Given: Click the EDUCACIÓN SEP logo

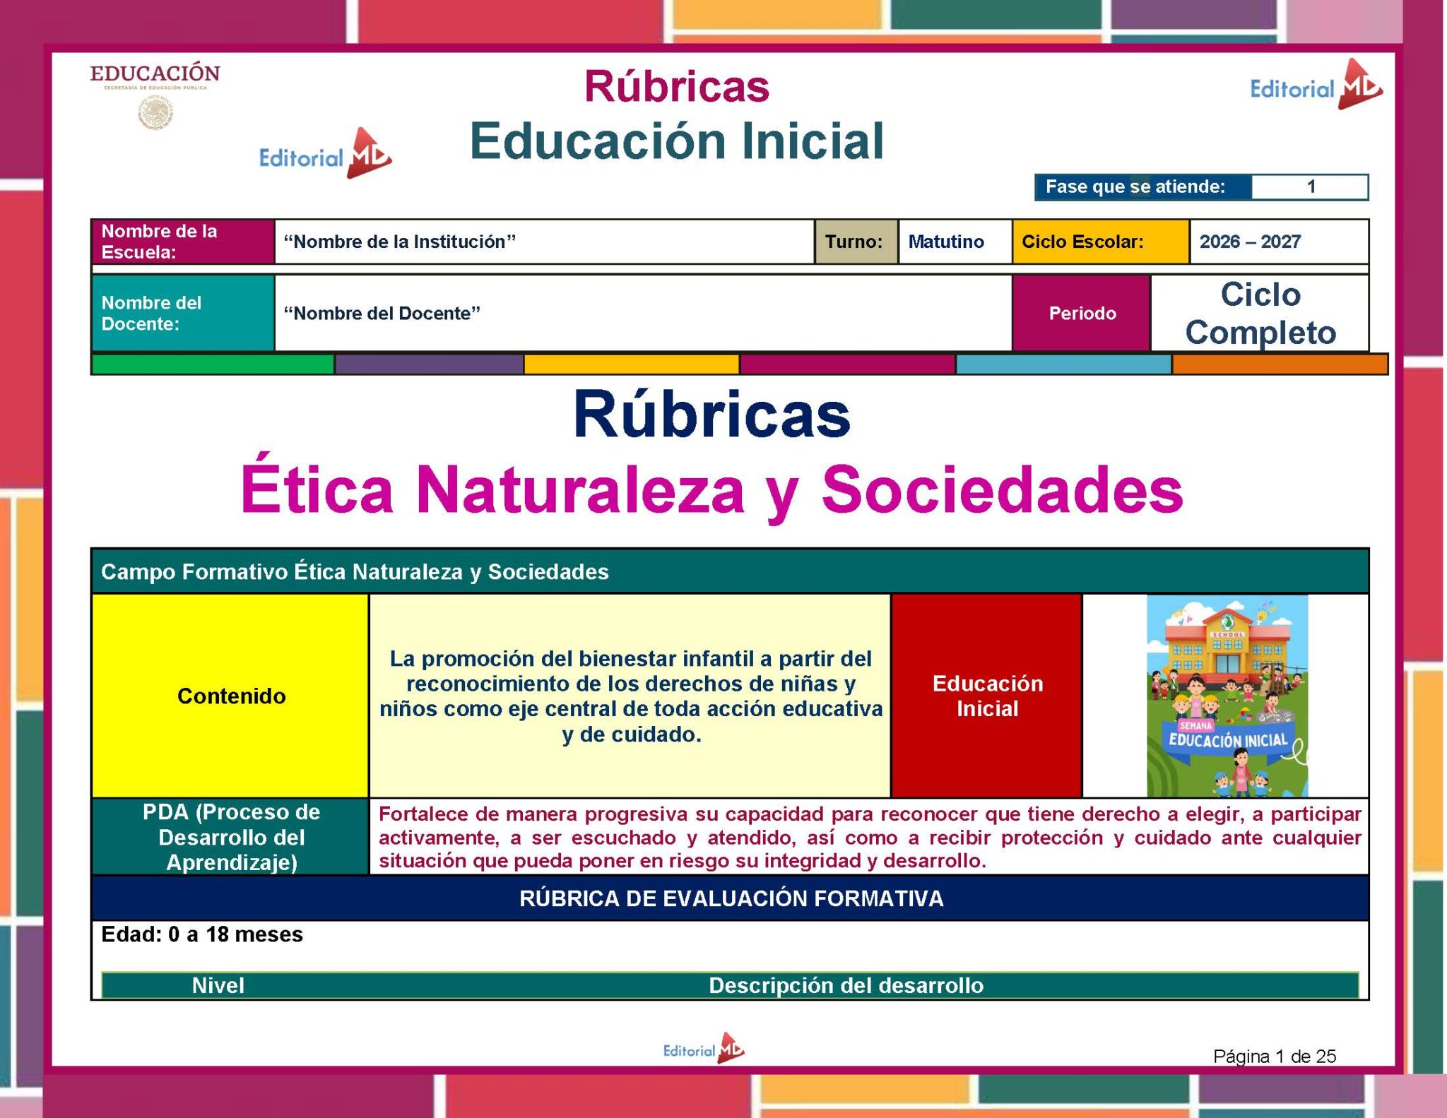Looking at the screenshot, I should pos(155,75).
